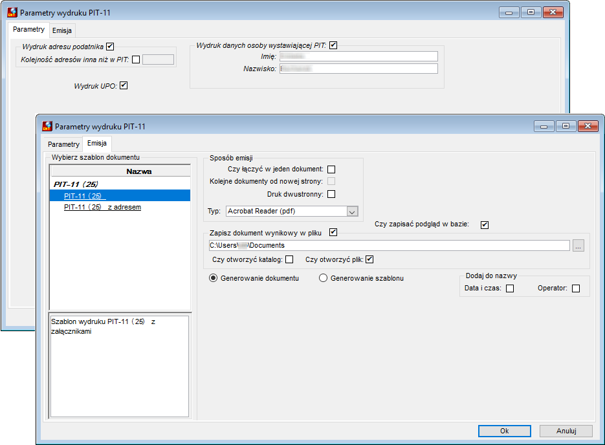The image size is (605, 445).
Task: Check Czy otworzyć katalog
Action: coord(289,259)
